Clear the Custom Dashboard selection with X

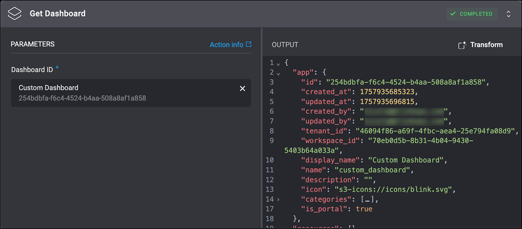coord(243,88)
